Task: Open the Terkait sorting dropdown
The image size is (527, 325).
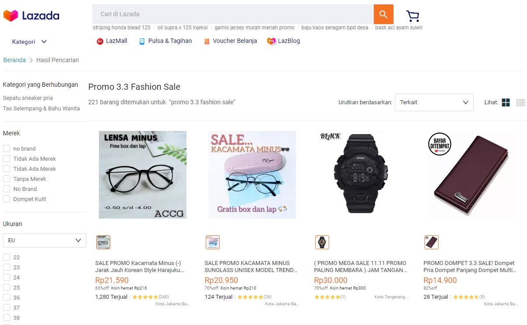Action: [x=433, y=102]
